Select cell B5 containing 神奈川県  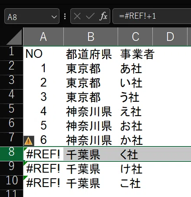[x=91, y=111]
